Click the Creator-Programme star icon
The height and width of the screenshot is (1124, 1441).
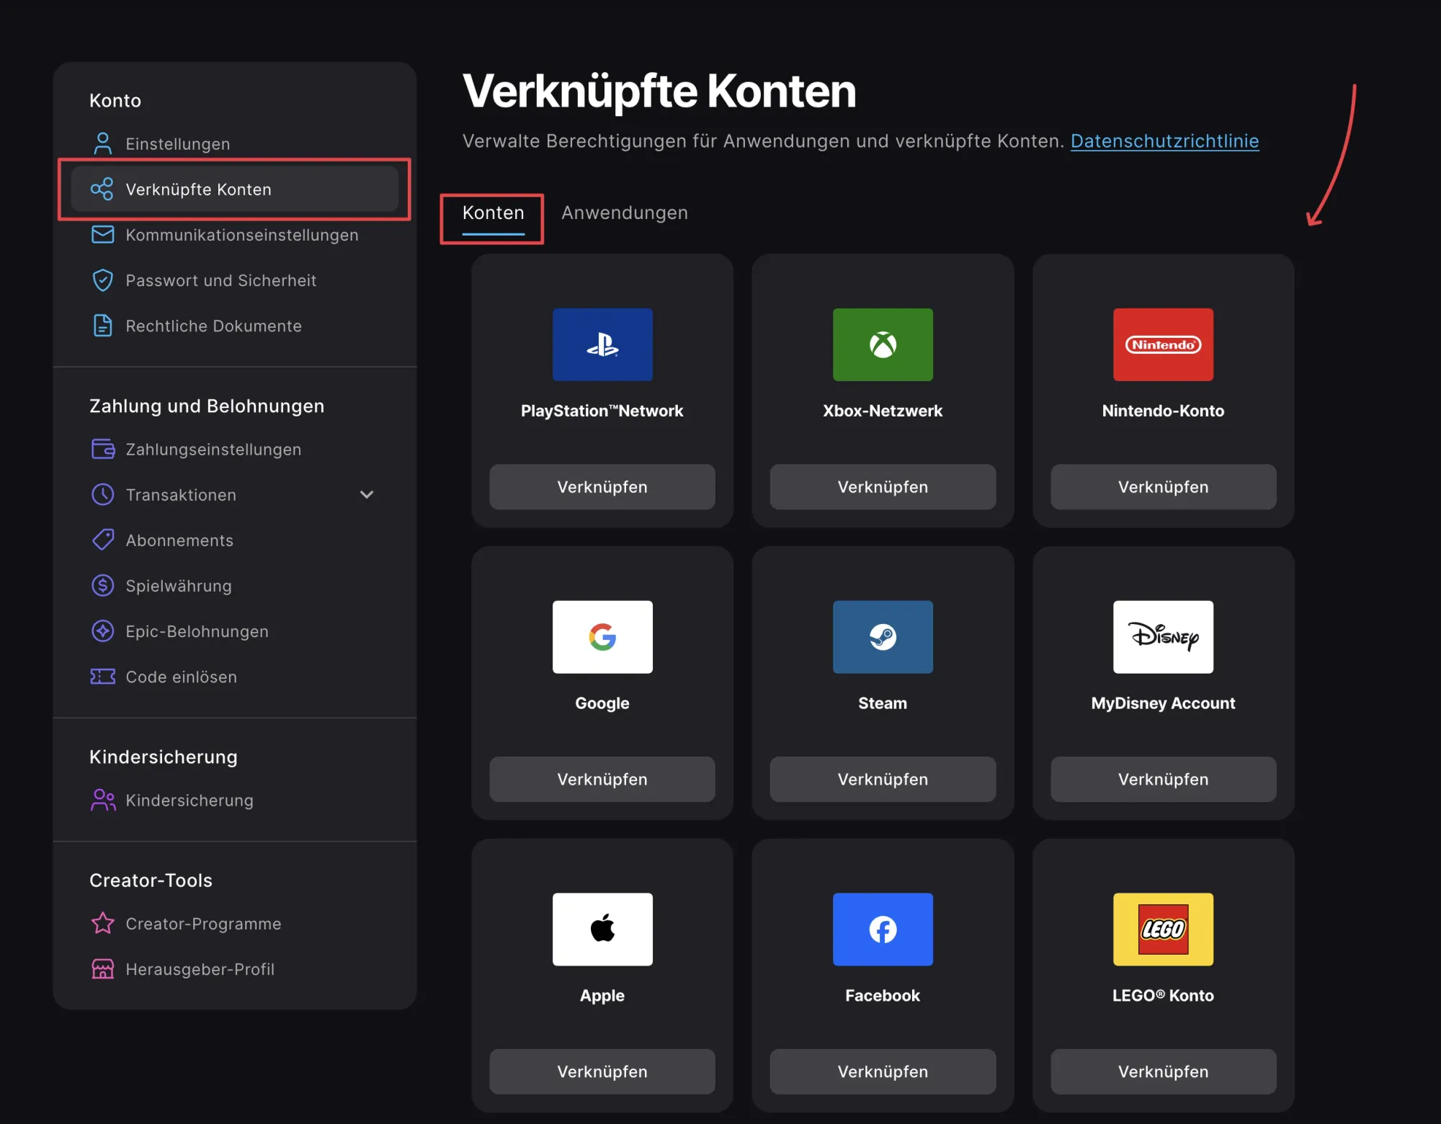coord(103,923)
